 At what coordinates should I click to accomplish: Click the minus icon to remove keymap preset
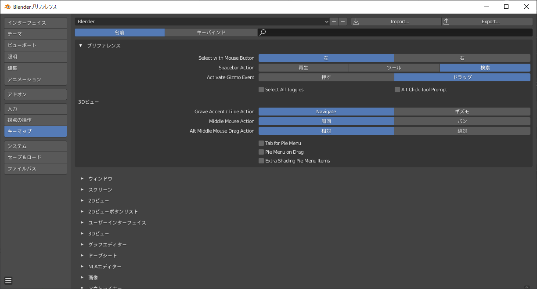pos(343,22)
